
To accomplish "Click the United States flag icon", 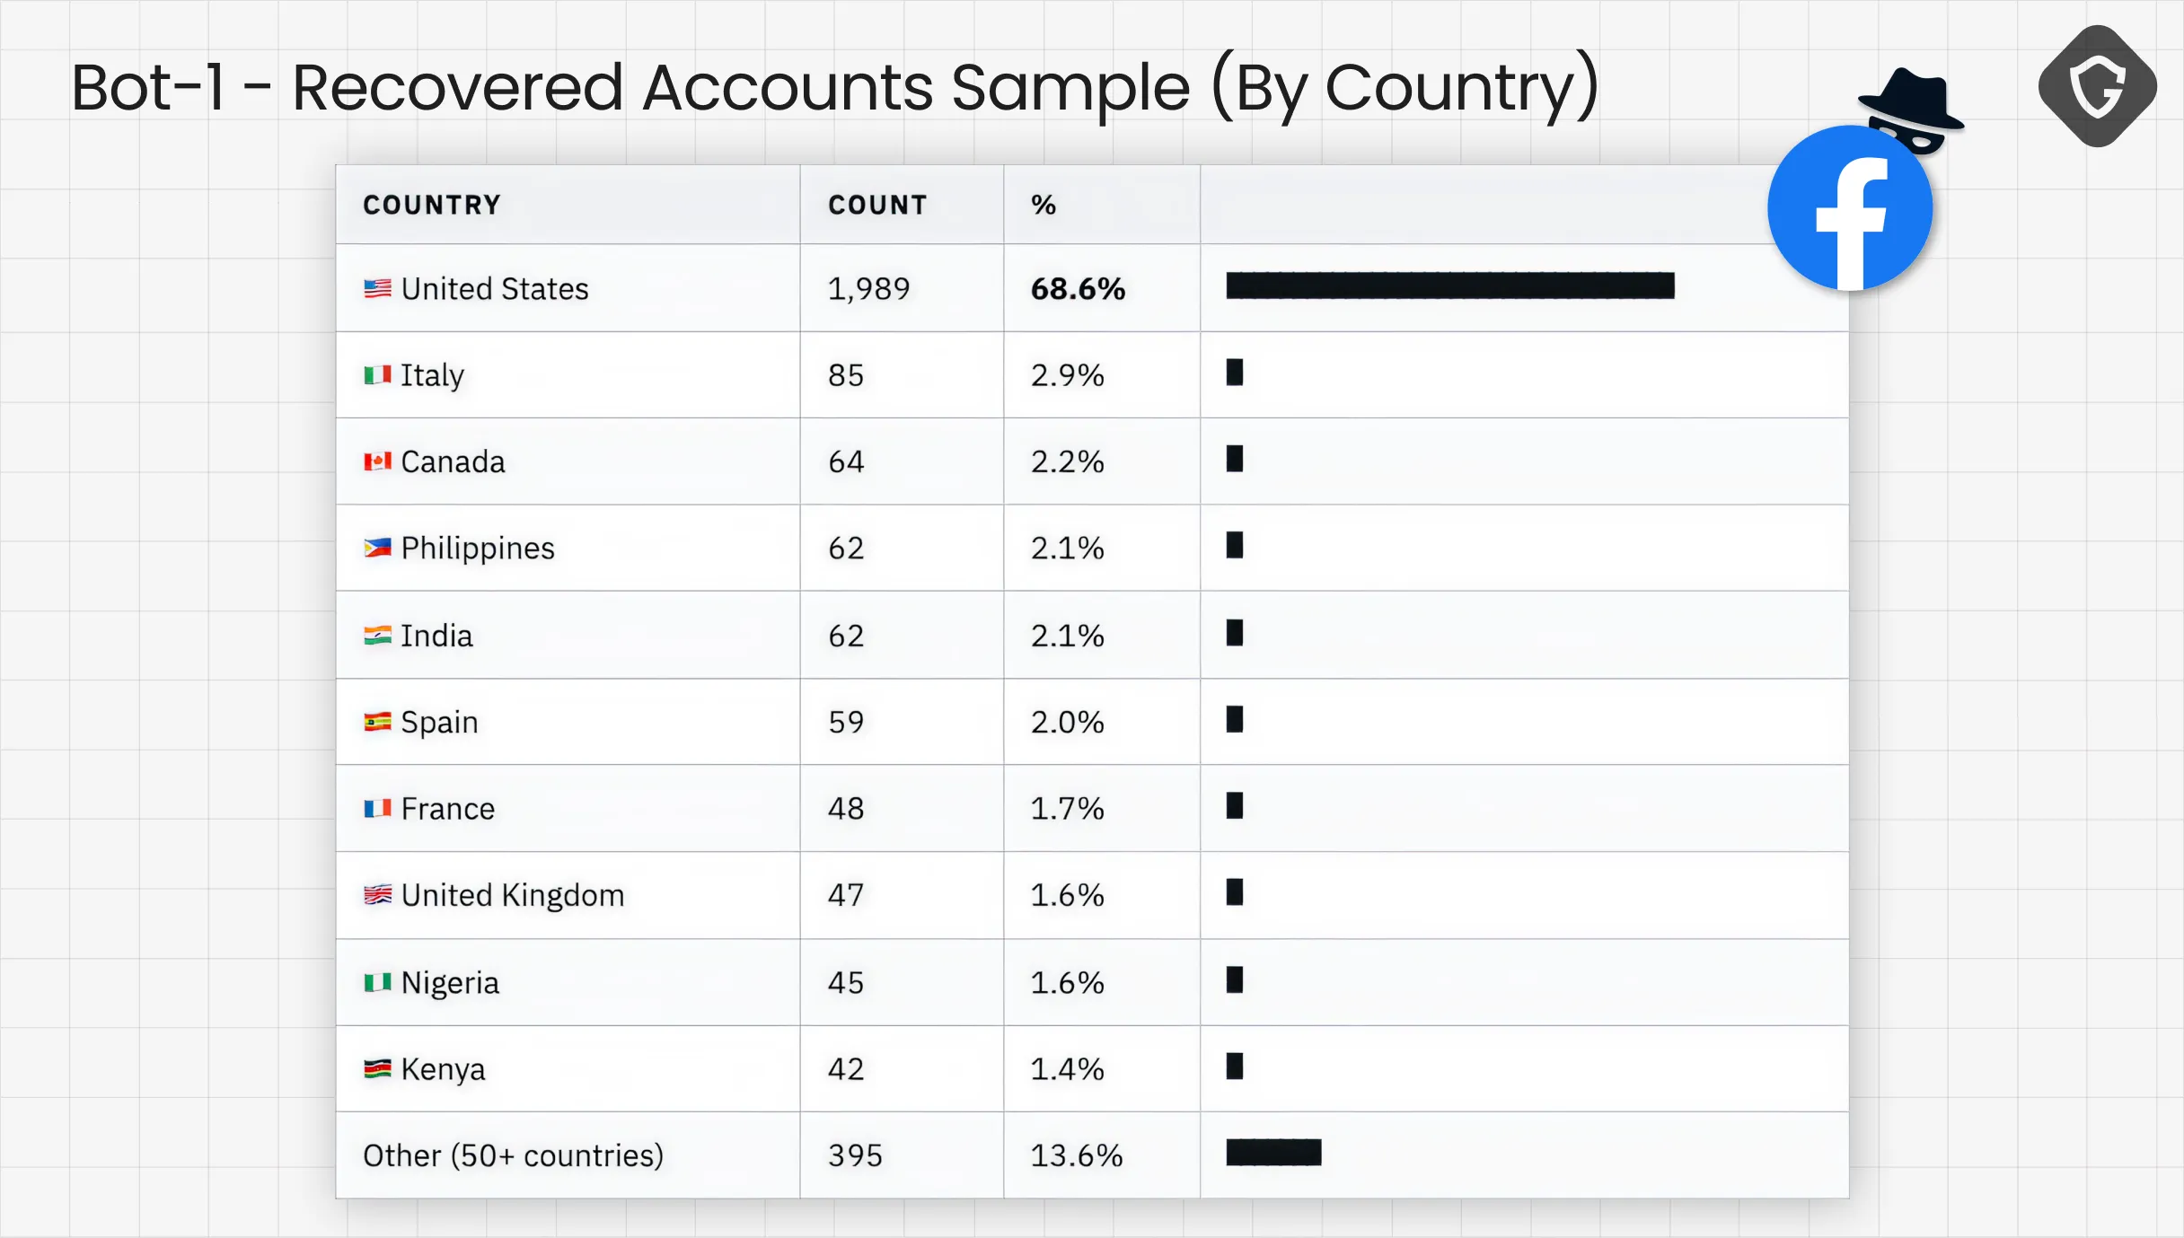I will coord(377,288).
